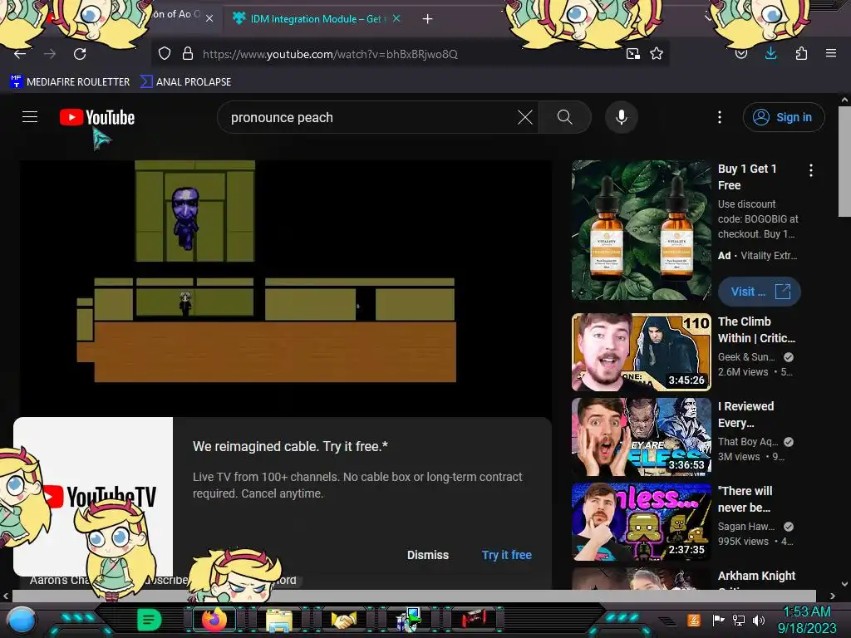Open the clock showing 1:53 AM
Viewport: 851px width, 638px height.
pos(806,620)
